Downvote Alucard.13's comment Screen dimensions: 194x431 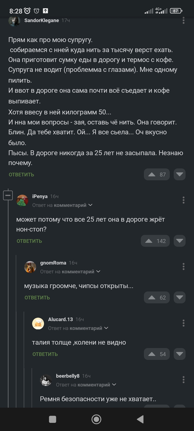point(180,354)
